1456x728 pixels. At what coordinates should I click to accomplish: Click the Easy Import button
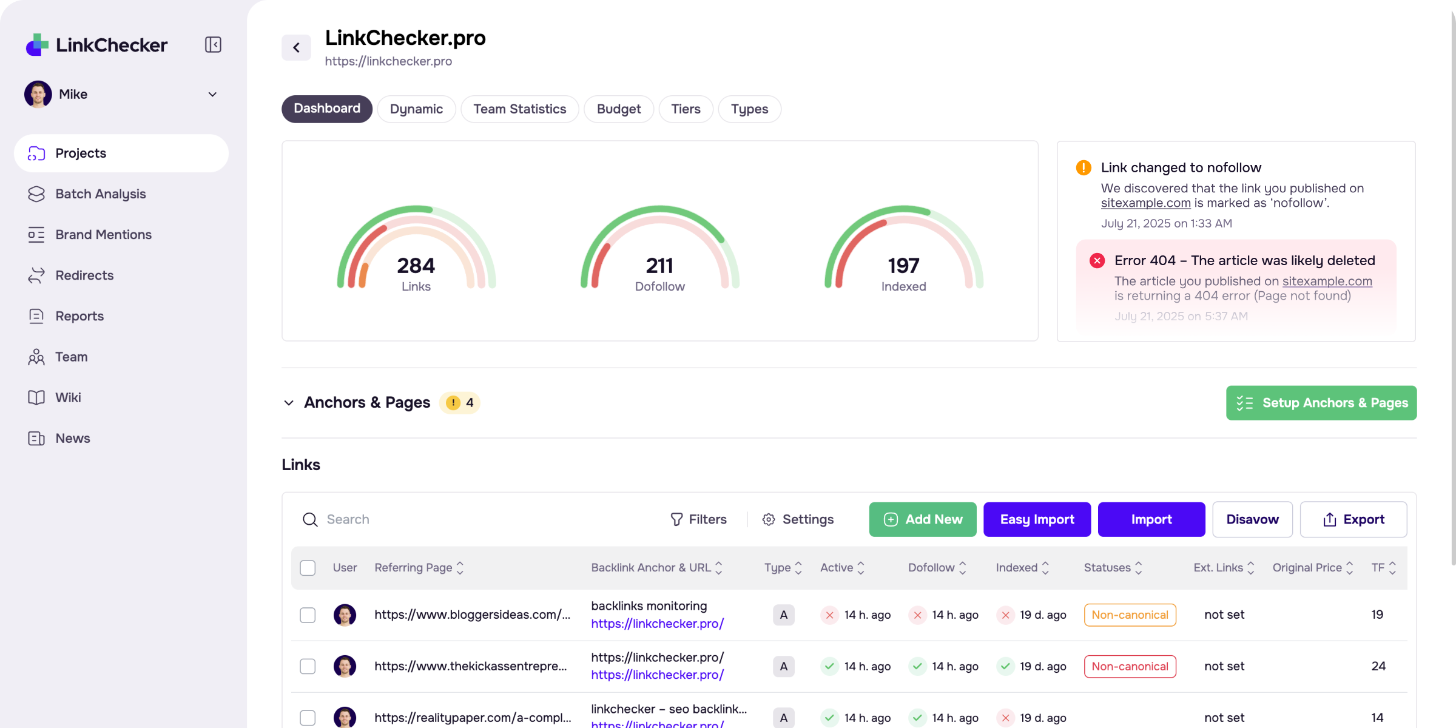[1037, 520]
